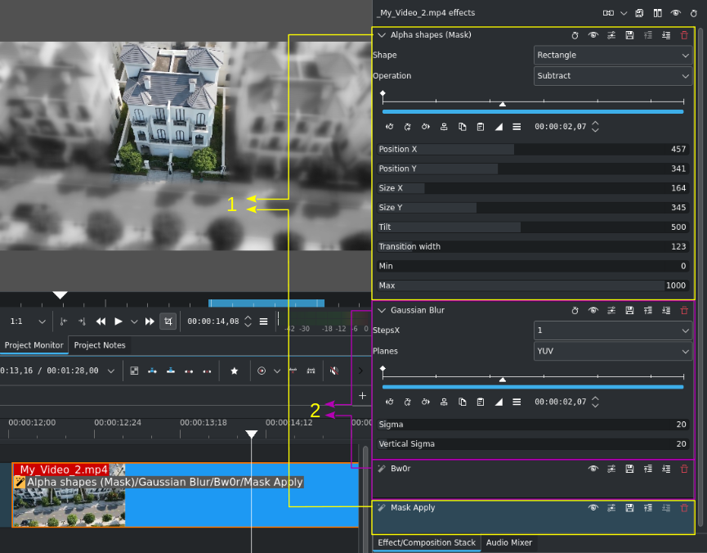
Task: Rewind the project monitor
Action: click(101, 321)
